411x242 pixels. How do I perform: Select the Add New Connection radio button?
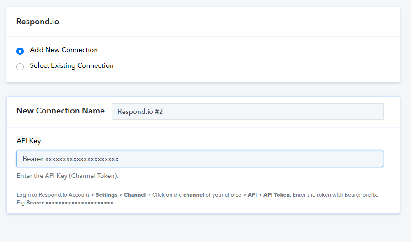pos(20,51)
